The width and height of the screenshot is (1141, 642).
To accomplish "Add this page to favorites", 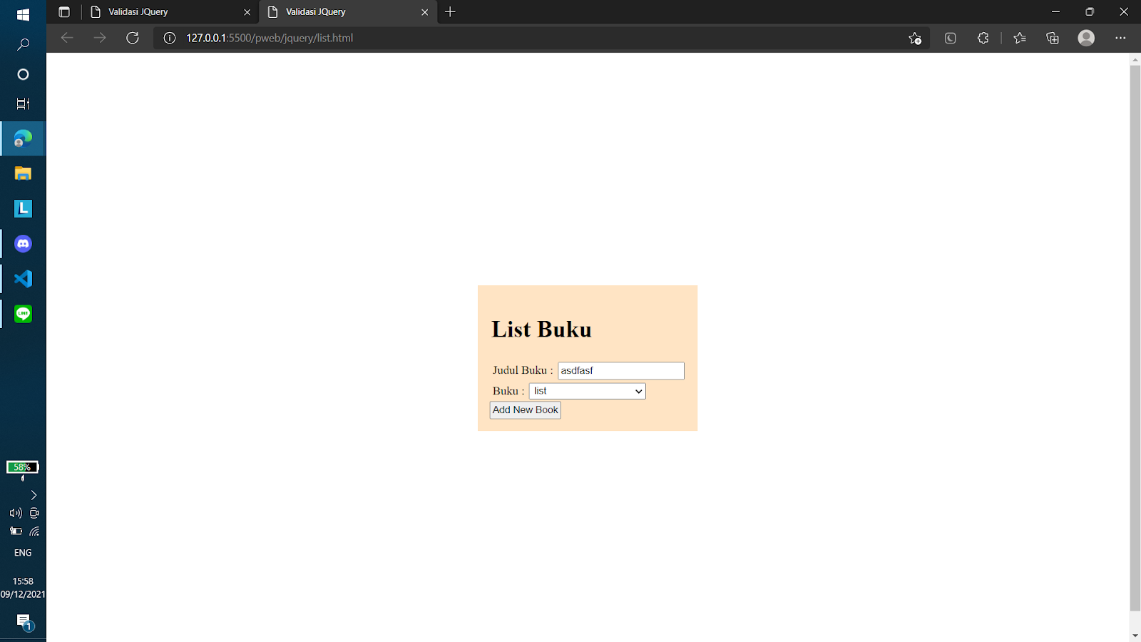I will pos(915,39).
